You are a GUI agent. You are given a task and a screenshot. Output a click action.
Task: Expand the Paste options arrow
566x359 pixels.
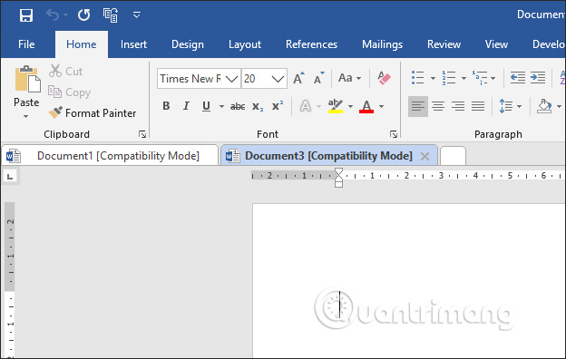[26, 116]
